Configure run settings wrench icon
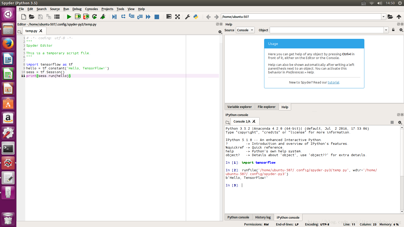The width and height of the screenshot is (404, 227). click(x=103, y=17)
